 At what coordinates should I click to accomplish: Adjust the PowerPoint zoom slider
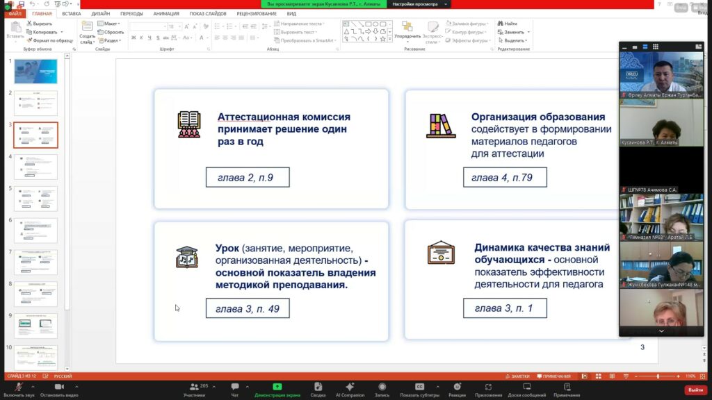click(658, 376)
